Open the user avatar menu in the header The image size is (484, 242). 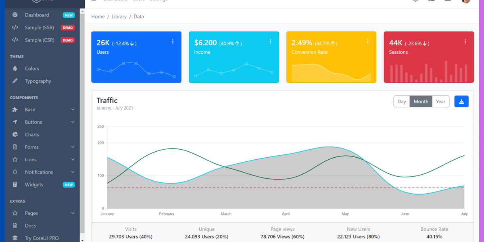point(466,2)
